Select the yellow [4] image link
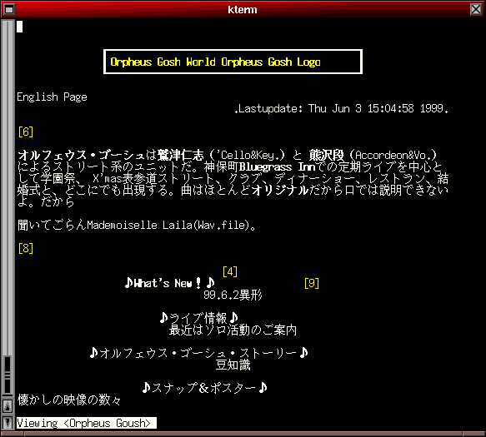This screenshot has height=437, width=486. point(230,271)
